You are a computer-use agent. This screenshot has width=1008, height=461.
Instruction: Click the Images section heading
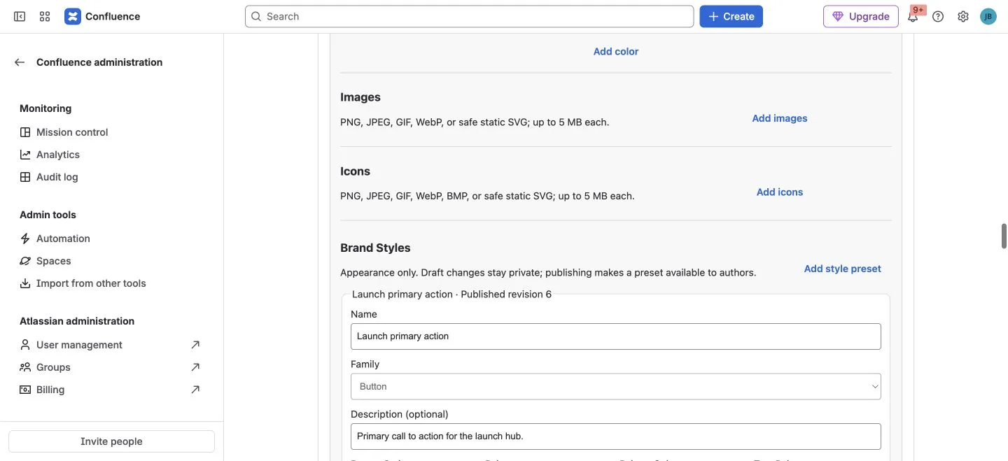360,97
